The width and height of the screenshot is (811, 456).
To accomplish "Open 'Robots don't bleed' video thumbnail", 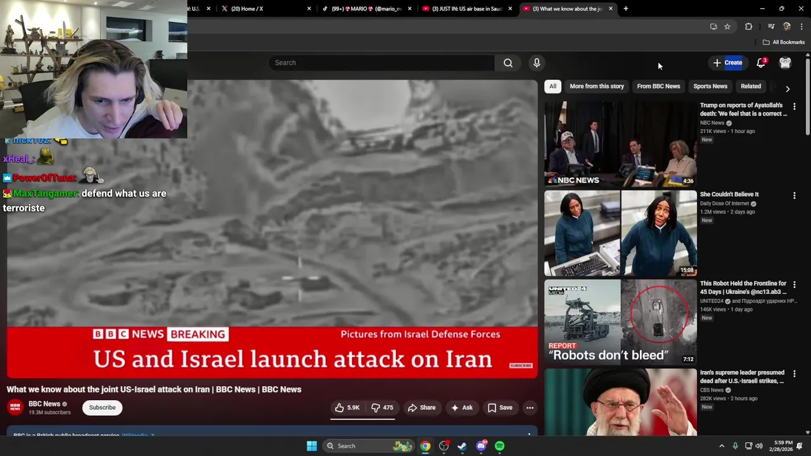I will pos(620,322).
